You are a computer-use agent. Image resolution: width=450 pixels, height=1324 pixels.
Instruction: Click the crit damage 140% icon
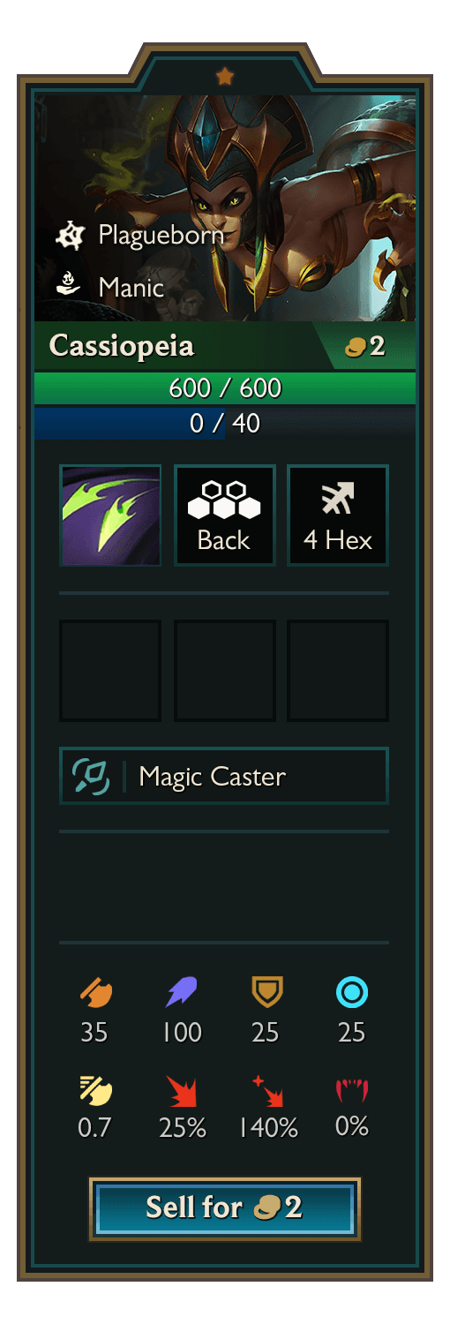click(266, 1091)
